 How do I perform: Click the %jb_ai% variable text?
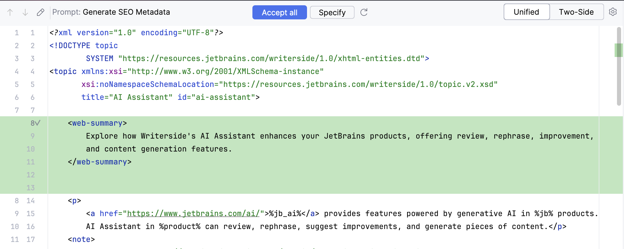coord(285,213)
